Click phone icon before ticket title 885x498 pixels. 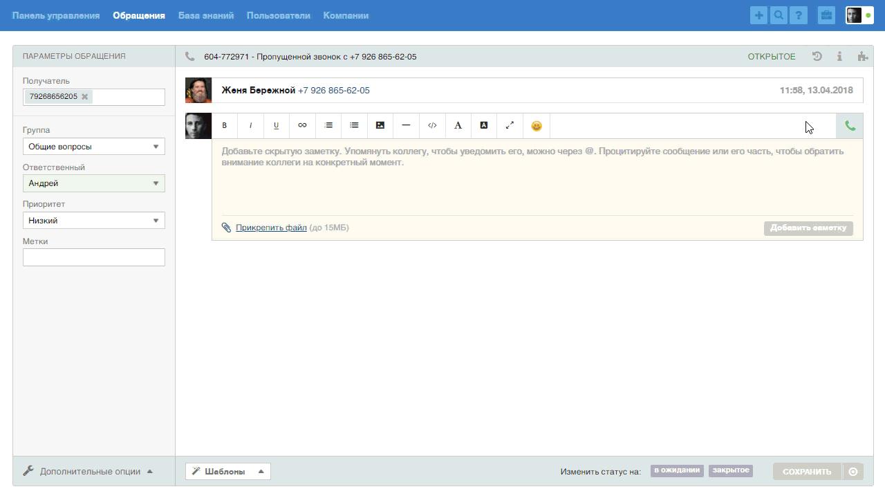click(190, 57)
